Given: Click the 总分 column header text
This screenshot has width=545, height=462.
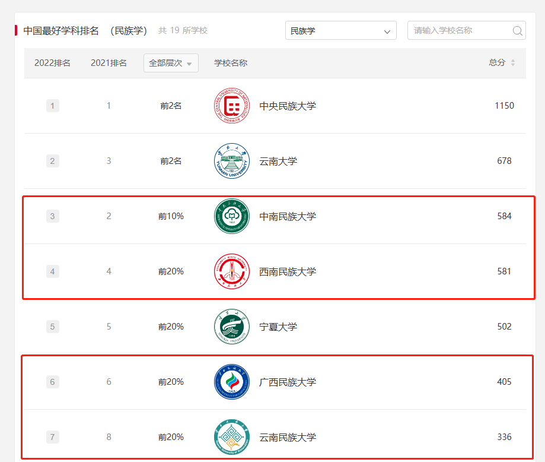Looking at the screenshot, I should point(497,63).
